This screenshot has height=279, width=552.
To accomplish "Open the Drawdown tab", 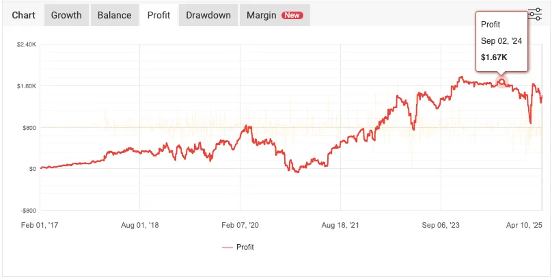I will pos(208,15).
